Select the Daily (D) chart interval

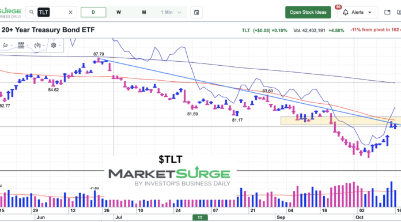point(93,12)
